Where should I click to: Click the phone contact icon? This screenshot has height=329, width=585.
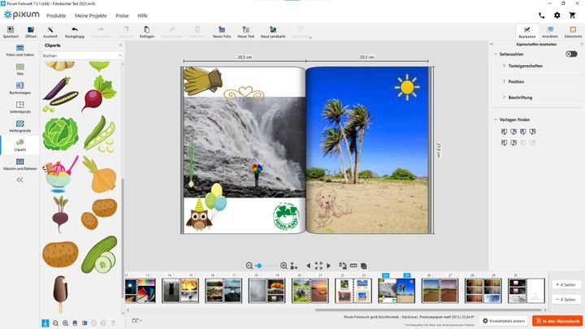tap(541, 15)
